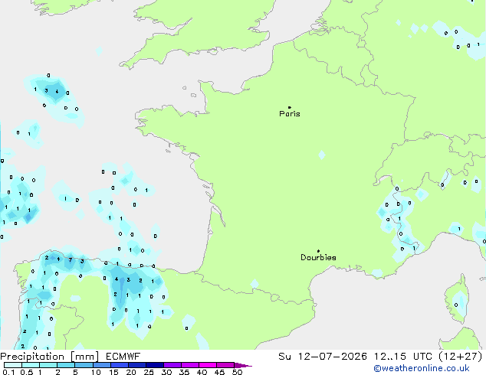The image size is (486, 375).
Task: Select the legend swatch between 30 and 35
Action: [x=172, y=365]
